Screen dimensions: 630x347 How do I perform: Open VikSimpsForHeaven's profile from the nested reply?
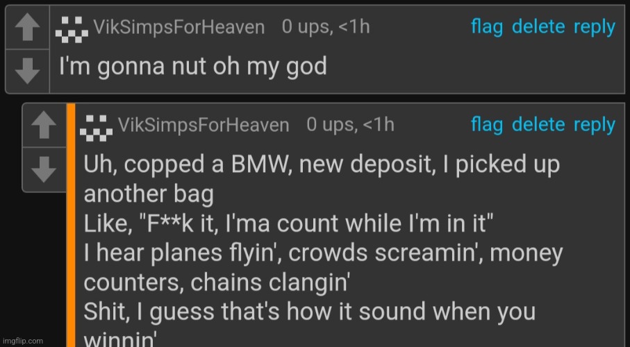[x=203, y=125]
